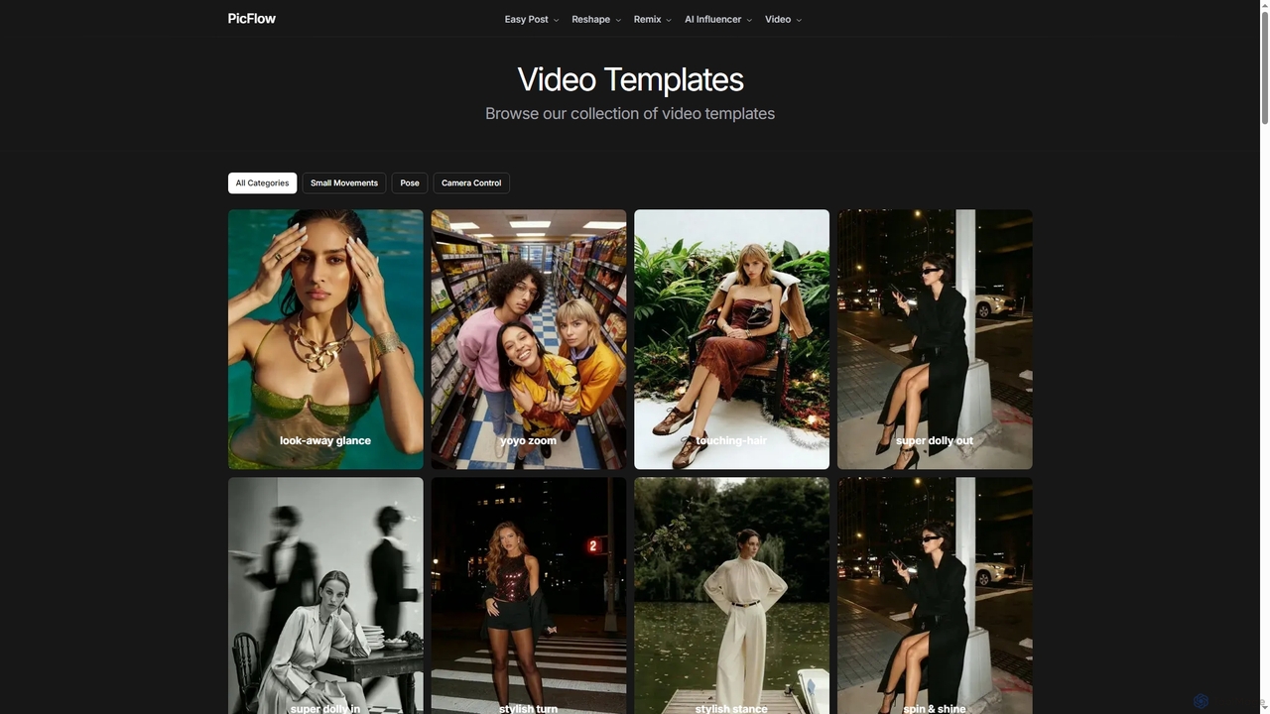Click the floating badge icon bottom-right
The image size is (1270, 714).
tap(1201, 701)
